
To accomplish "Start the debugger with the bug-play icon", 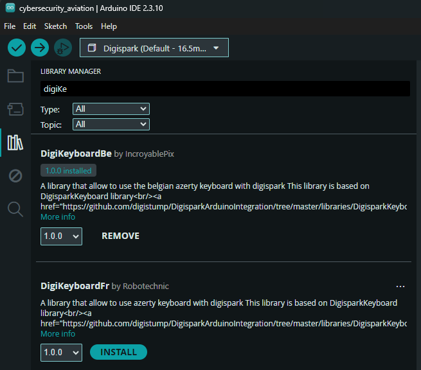I will [63, 48].
